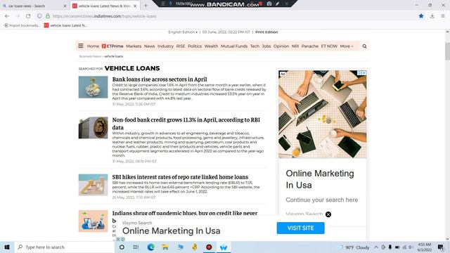
Task: Go to the Home menu item
Action: click(x=93, y=46)
